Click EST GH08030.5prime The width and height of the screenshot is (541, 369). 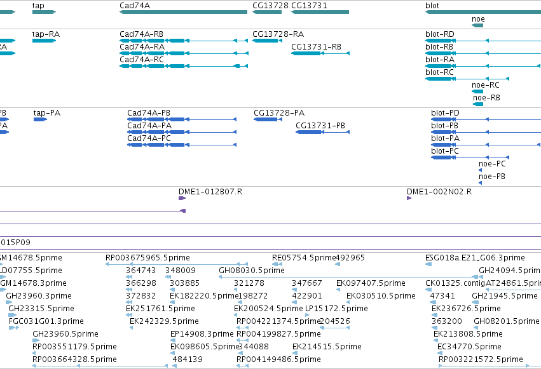[x=252, y=271]
